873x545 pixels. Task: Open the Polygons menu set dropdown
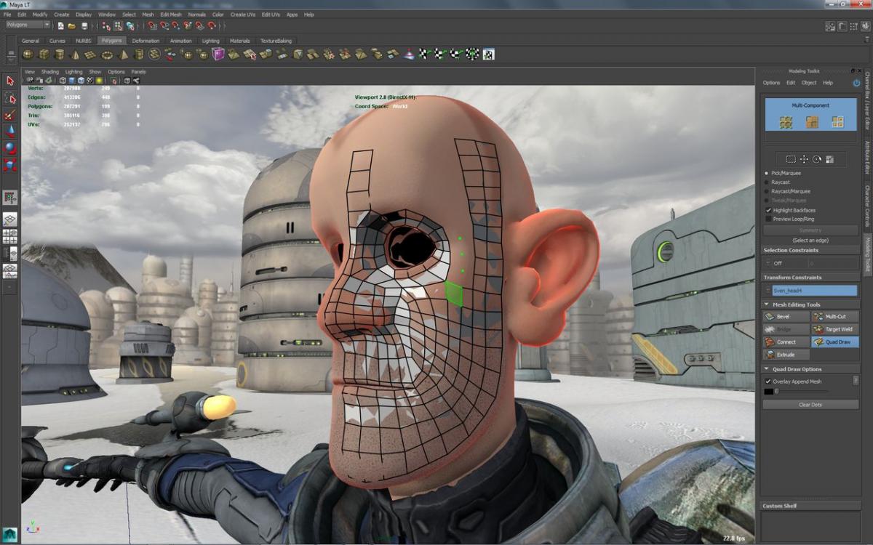pos(28,25)
